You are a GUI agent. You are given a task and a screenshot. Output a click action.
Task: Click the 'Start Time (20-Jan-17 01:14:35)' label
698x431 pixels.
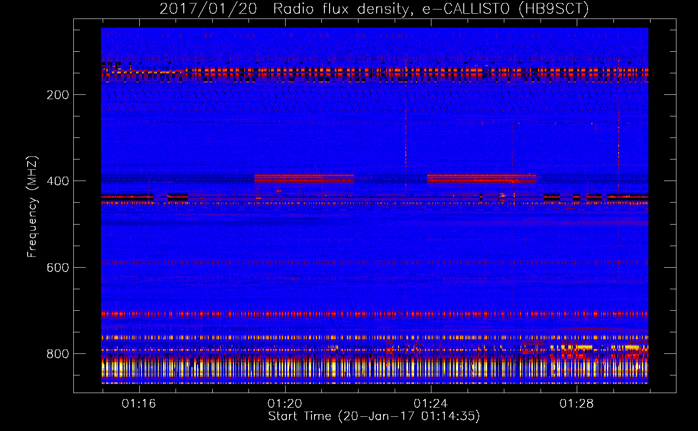374,416
